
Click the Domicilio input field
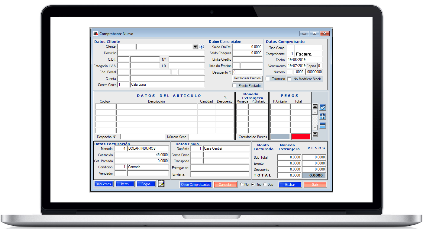[161, 53]
